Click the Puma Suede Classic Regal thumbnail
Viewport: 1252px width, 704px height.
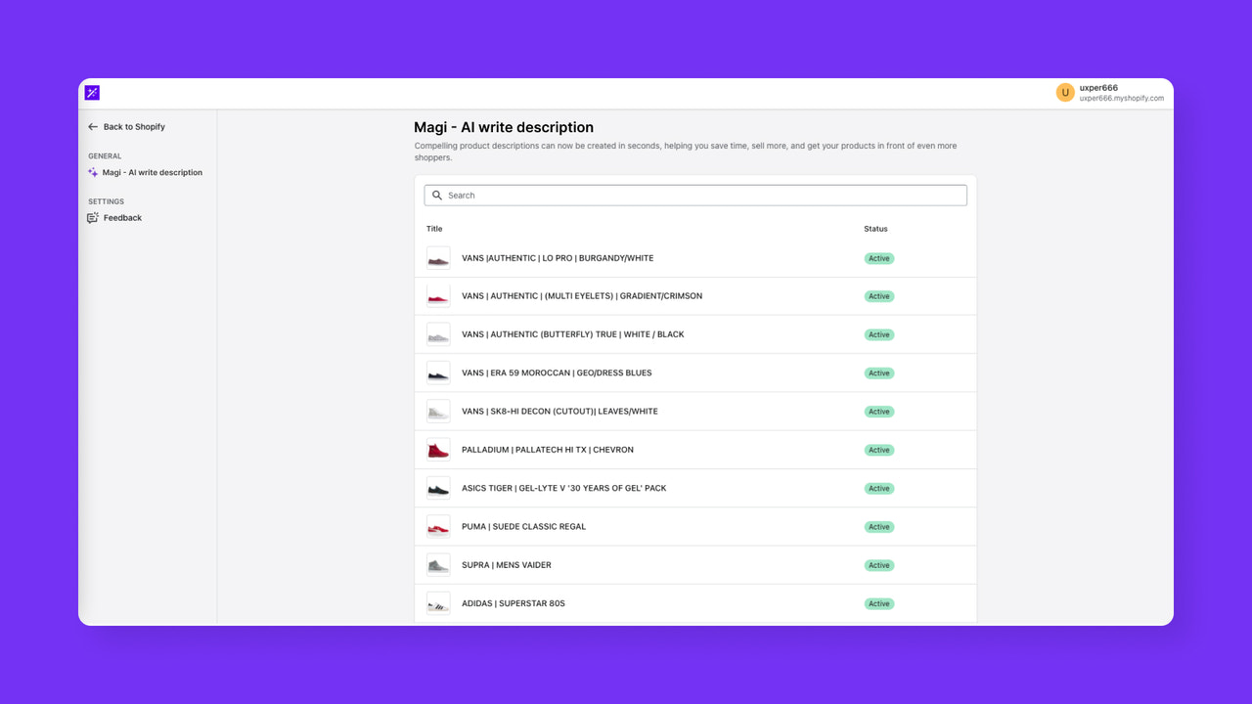[x=437, y=526]
